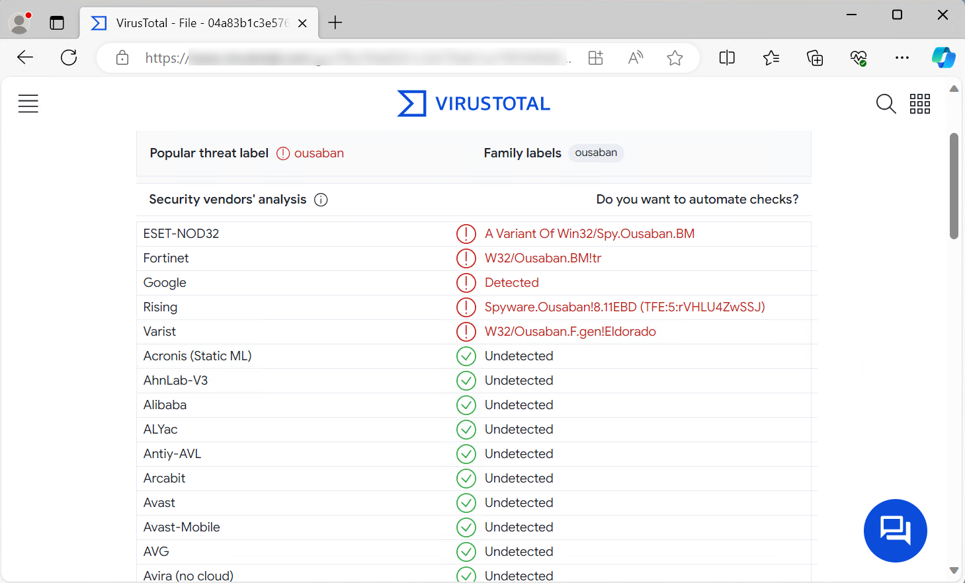This screenshot has width=965, height=583.
Task: Open browser Settings and more menu
Action: click(x=902, y=58)
